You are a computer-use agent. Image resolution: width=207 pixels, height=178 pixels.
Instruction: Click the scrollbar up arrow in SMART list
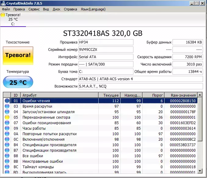(200, 95)
